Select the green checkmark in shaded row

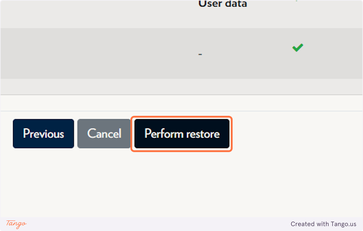[x=298, y=48]
